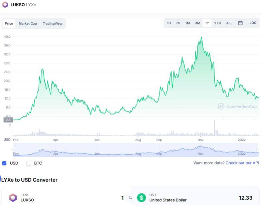Click the 2022 x-axis label on main chart
This screenshot has height=205, width=261.
coord(242,140)
